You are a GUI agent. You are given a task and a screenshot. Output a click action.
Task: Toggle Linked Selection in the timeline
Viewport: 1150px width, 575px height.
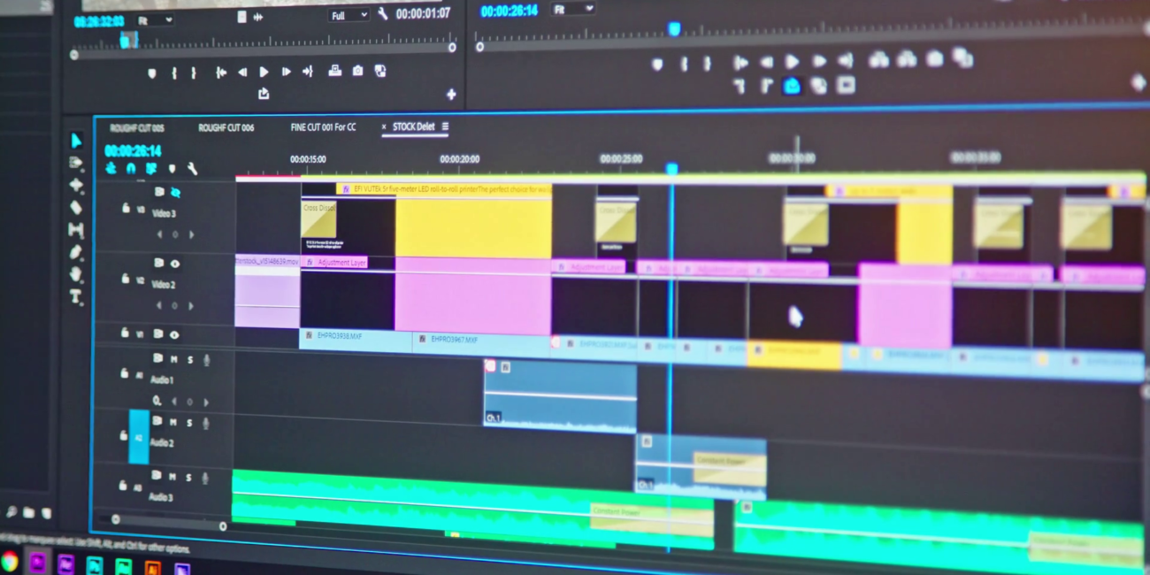pyautogui.click(x=151, y=168)
